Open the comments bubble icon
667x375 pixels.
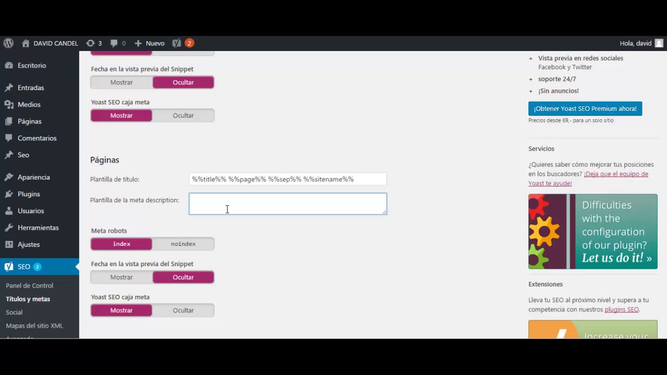[114, 43]
